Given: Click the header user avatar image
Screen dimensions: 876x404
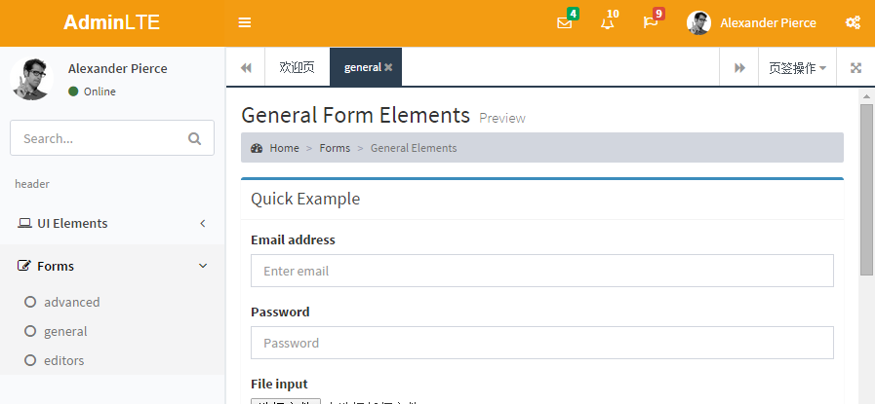Looking at the screenshot, I should coord(698,22).
